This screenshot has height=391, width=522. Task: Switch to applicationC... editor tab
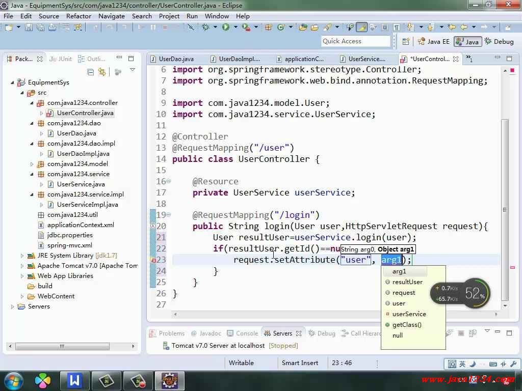[300, 59]
